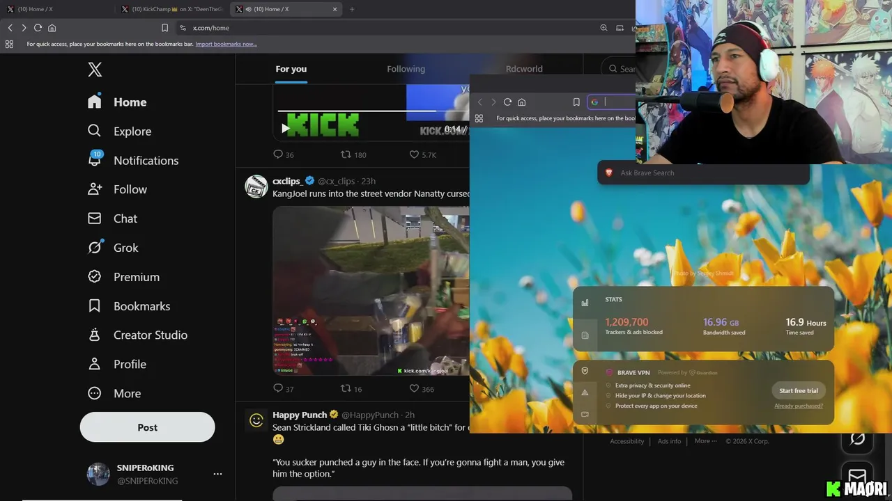Go back in the main browser window
This screenshot has height=501, width=892.
(x=10, y=28)
